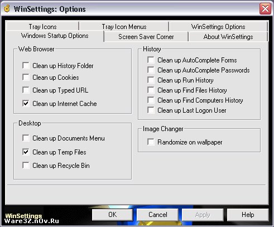Close the WinSettings Options dialog
Viewport: 274px width, 227px height.
click(x=265, y=8)
